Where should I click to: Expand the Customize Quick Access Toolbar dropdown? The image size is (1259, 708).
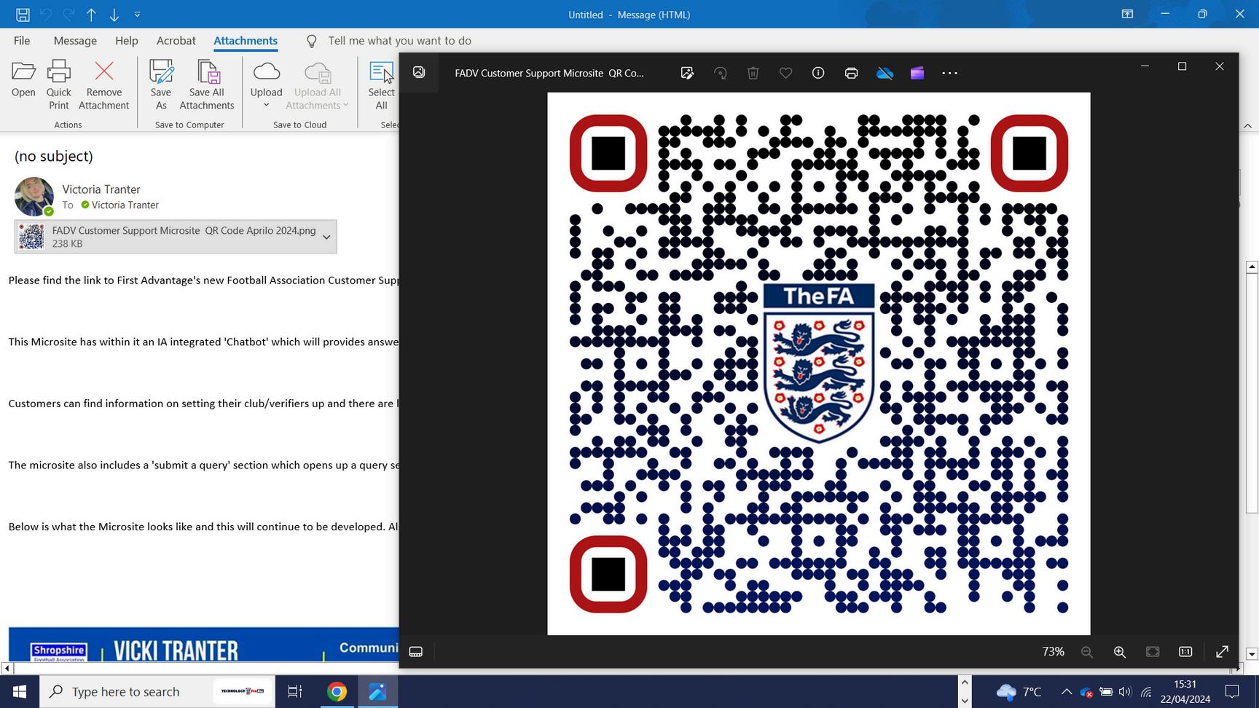point(137,15)
